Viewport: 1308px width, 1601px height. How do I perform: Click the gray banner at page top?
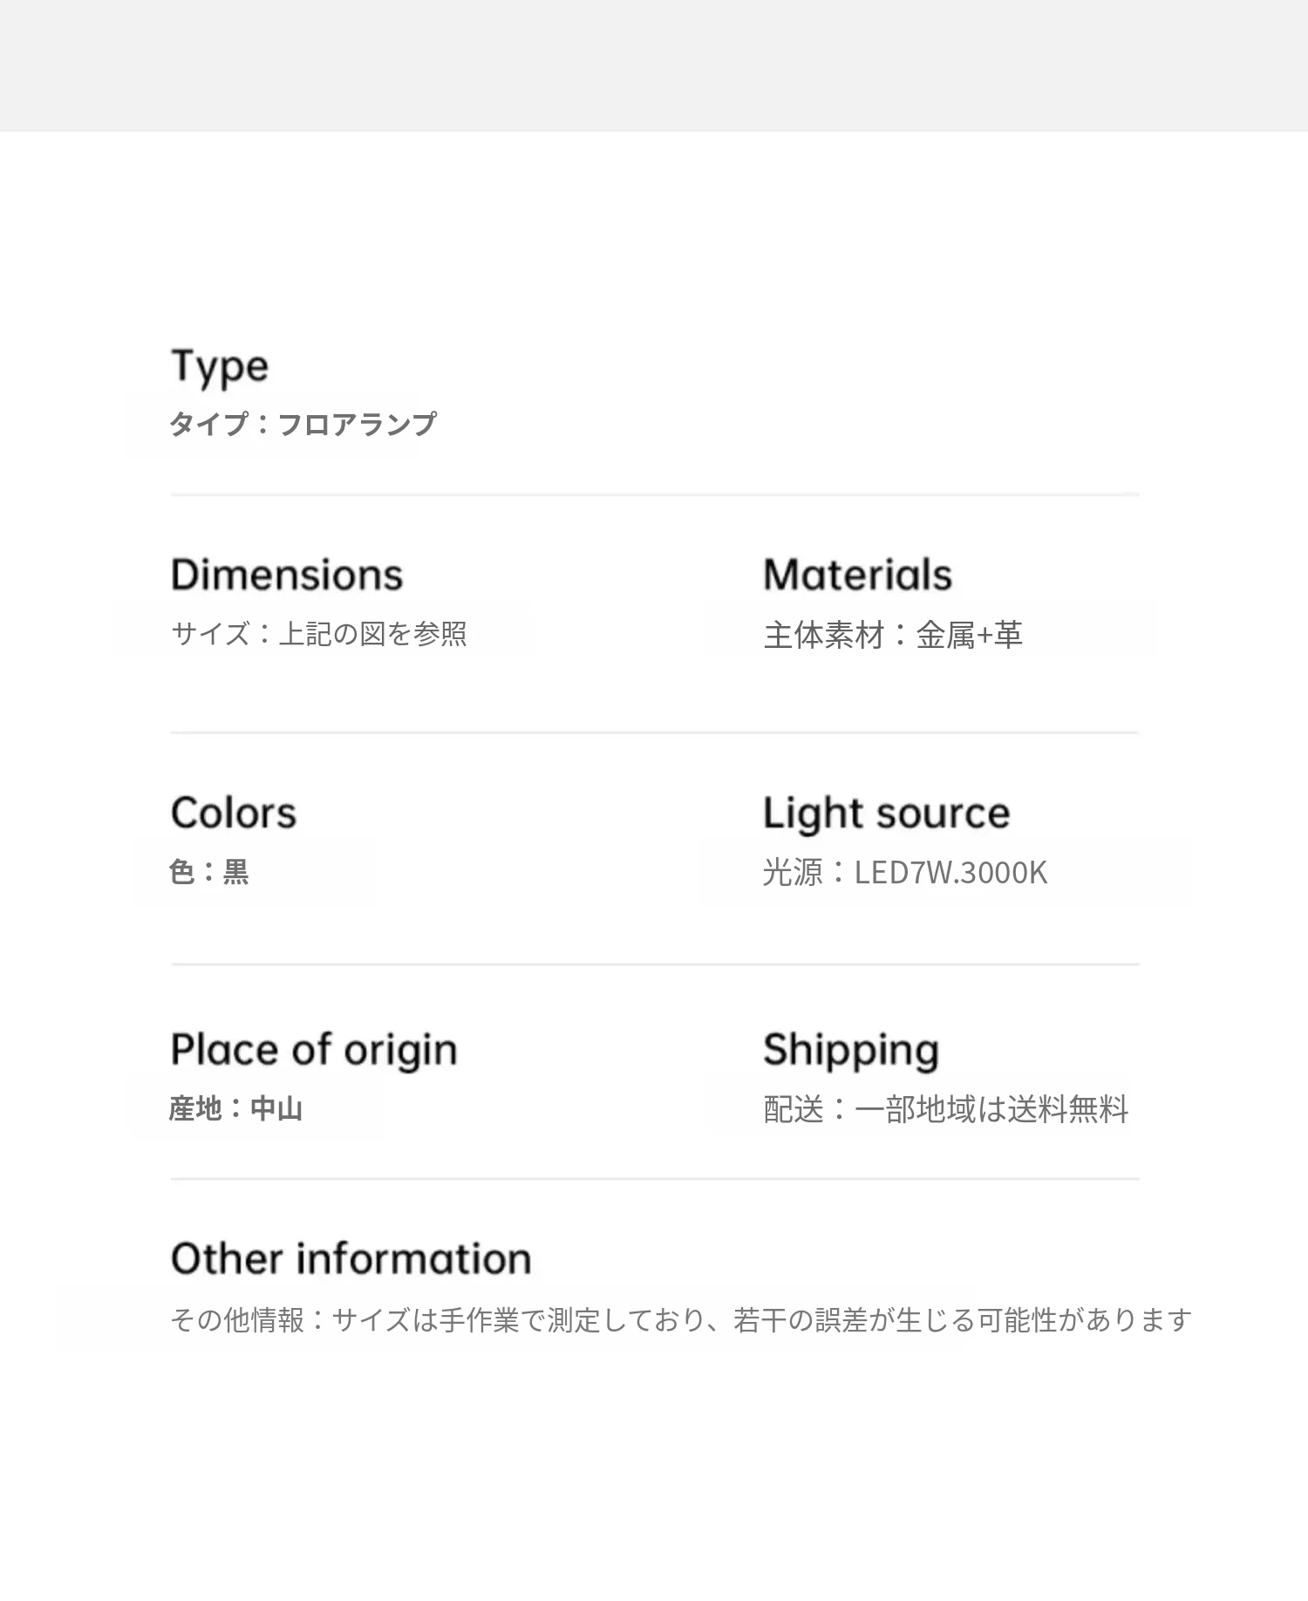pos(654,65)
